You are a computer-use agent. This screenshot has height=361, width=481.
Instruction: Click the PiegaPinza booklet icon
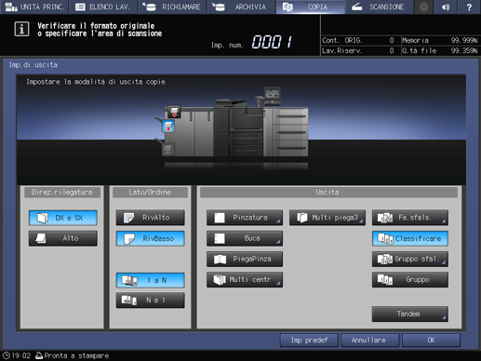point(220,259)
